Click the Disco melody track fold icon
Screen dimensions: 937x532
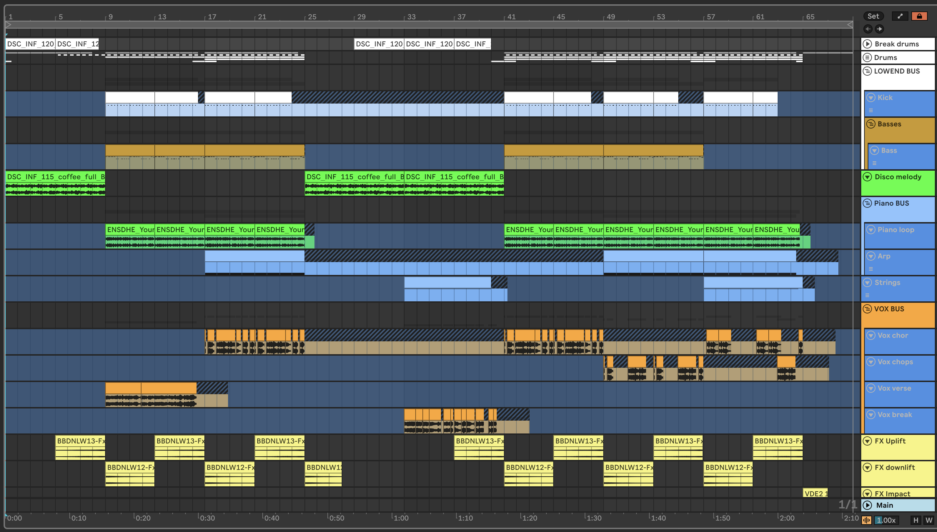[x=867, y=177]
